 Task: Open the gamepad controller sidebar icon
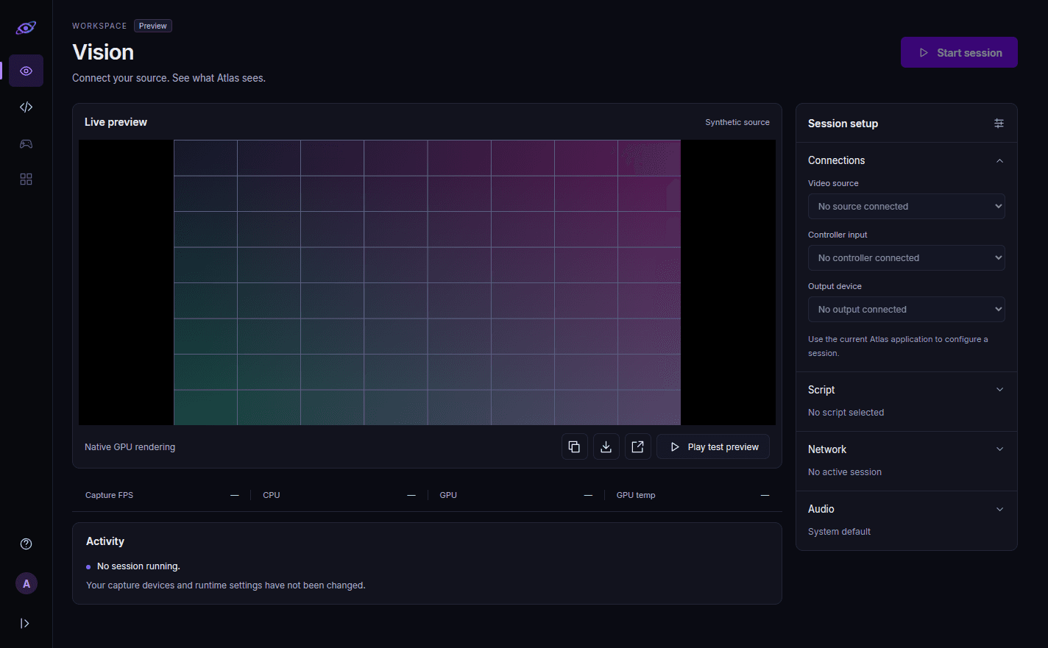(x=26, y=143)
